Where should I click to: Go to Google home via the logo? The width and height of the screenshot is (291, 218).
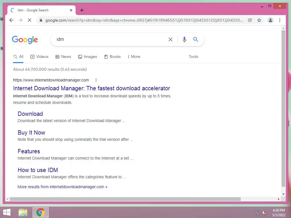click(25, 40)
